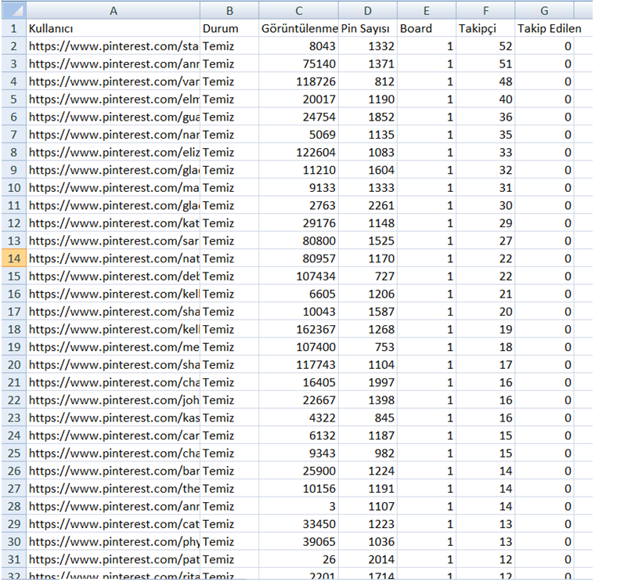
Task: Click the Select All corner button
Action: click(x=13, y=11)
